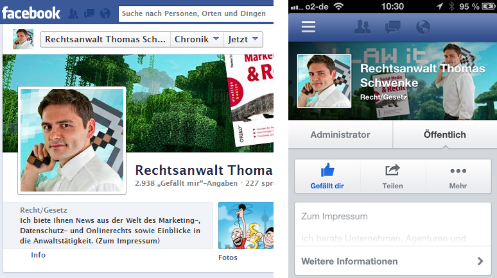497x278 pixels.
Task: Tap 'Rechtsanwalt Thomas Schwenke' name on mobile cover
Action: point(423,76)
